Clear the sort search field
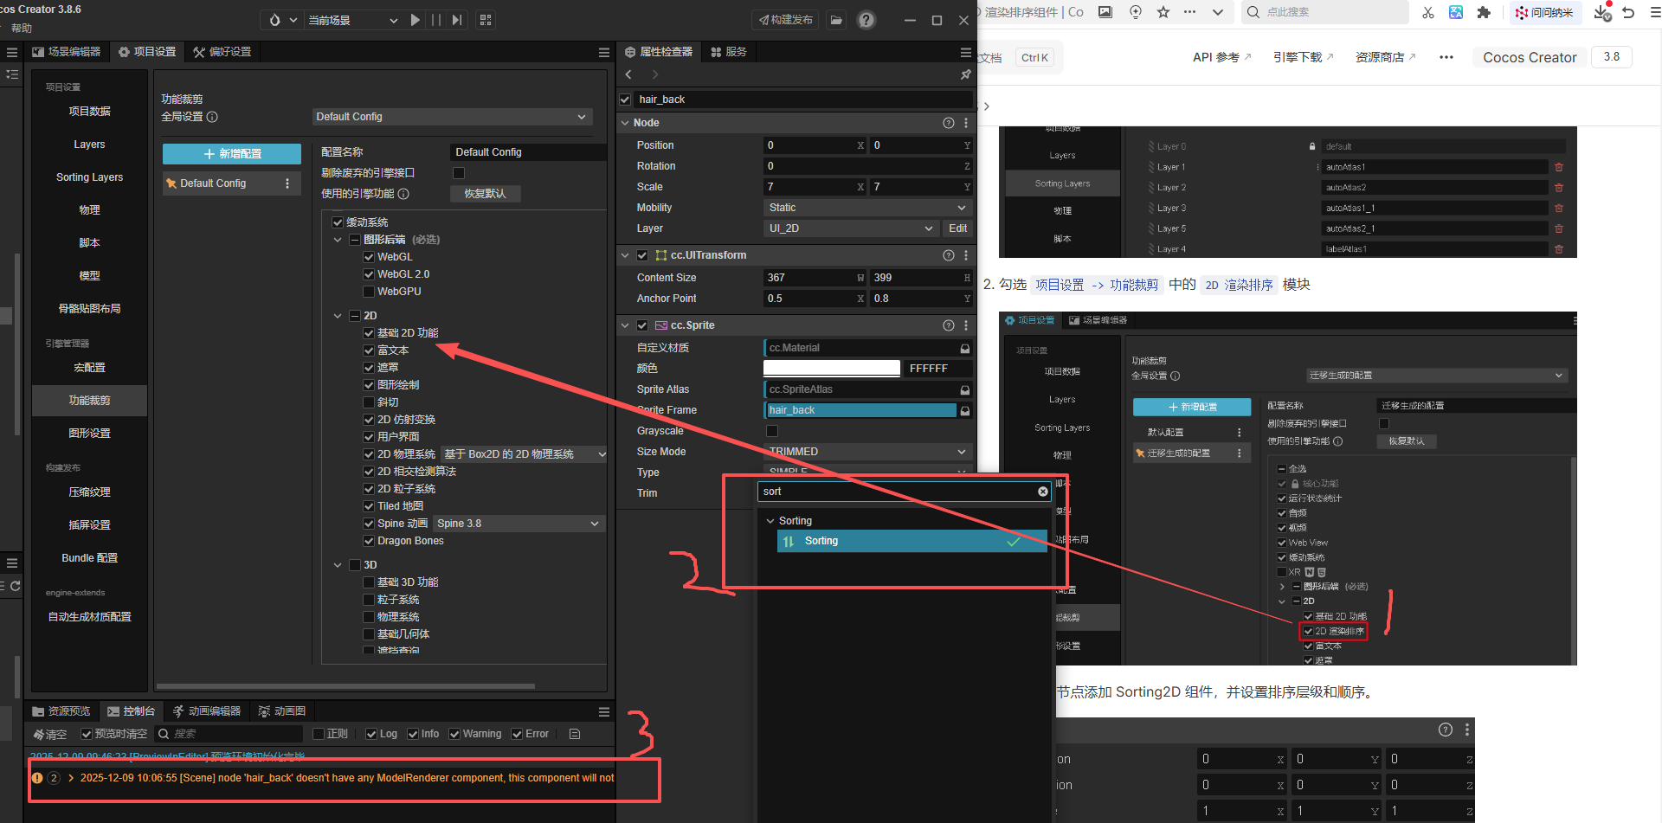 click(x=1043, y=492)
